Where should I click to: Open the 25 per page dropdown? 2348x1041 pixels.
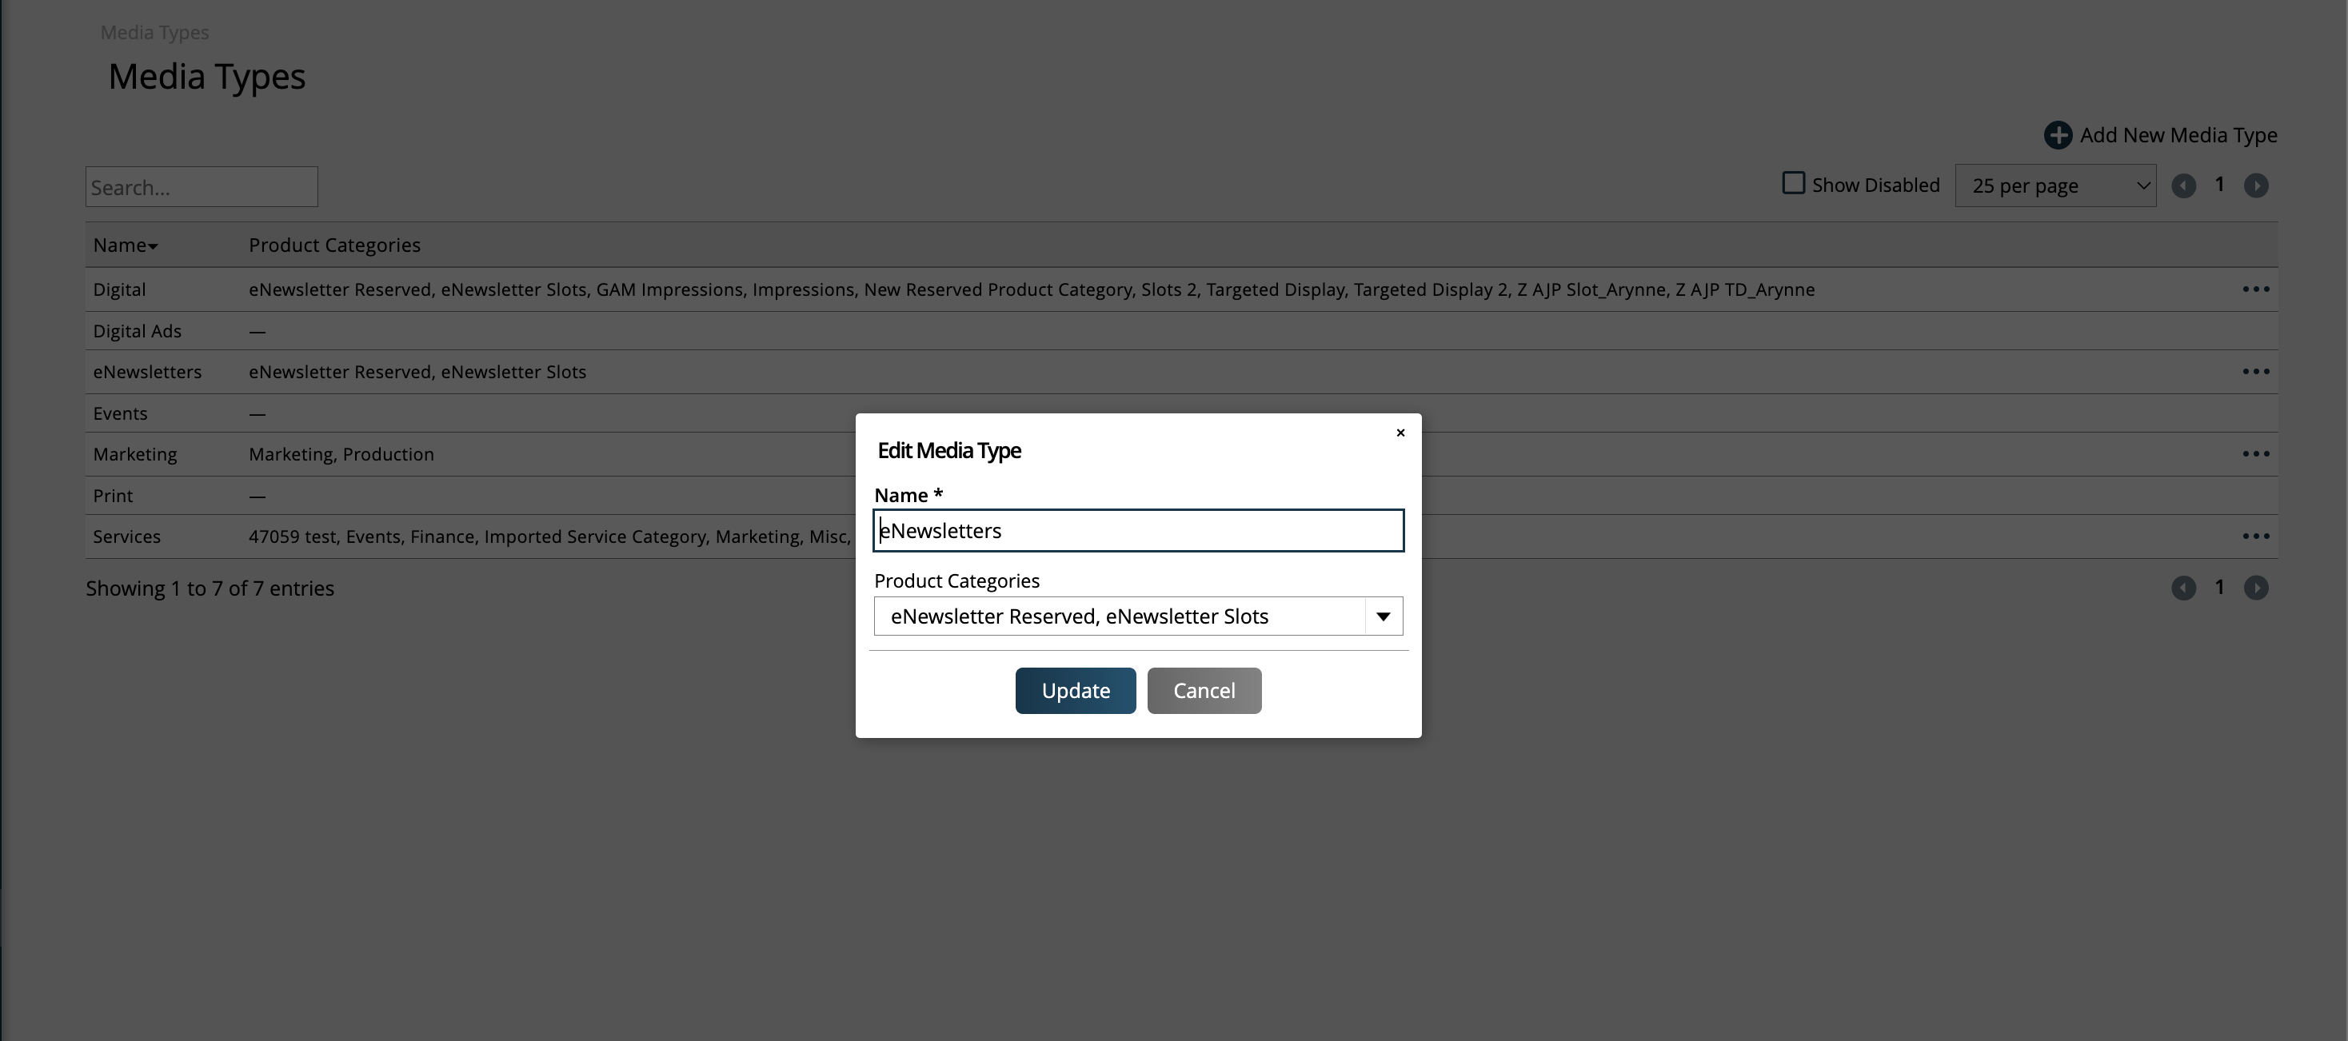point(2054,186)
